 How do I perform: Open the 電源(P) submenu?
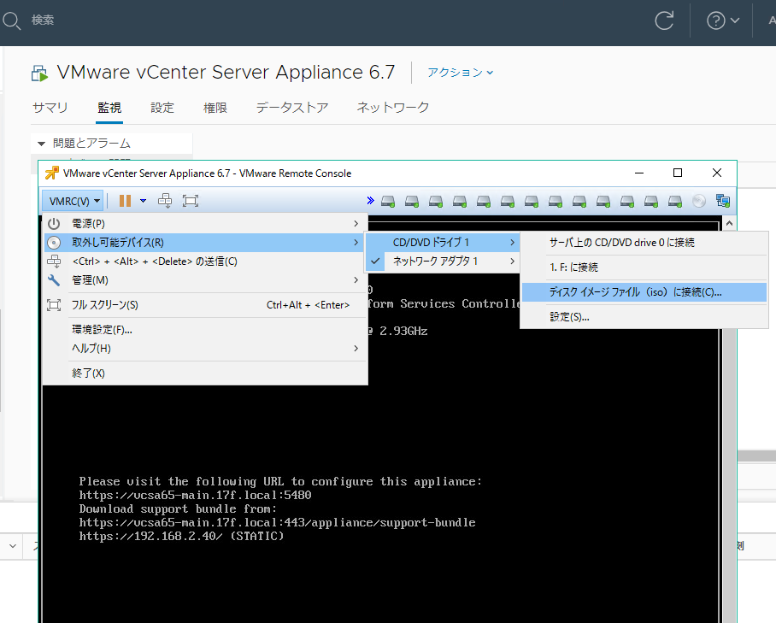[205, 224]
